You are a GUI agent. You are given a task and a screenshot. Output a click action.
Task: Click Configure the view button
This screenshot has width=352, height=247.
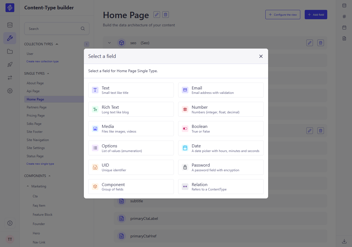[x=283, y=15]
